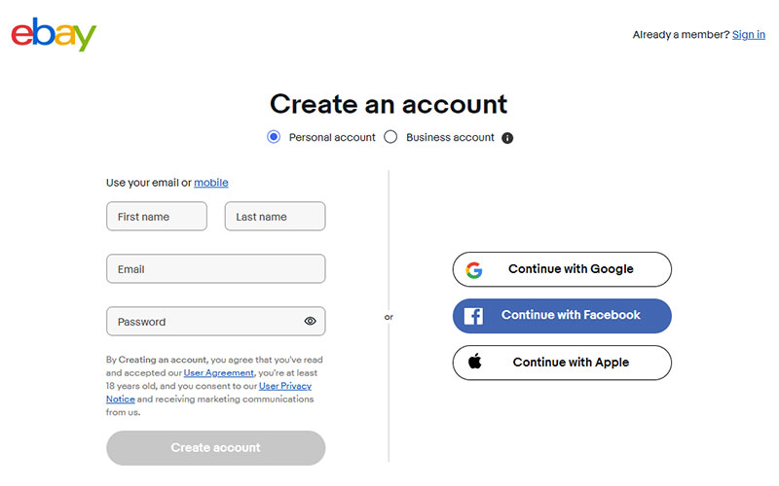Click the eBay logo
Viewport: 779px width, 486px height.
(54, 34)
